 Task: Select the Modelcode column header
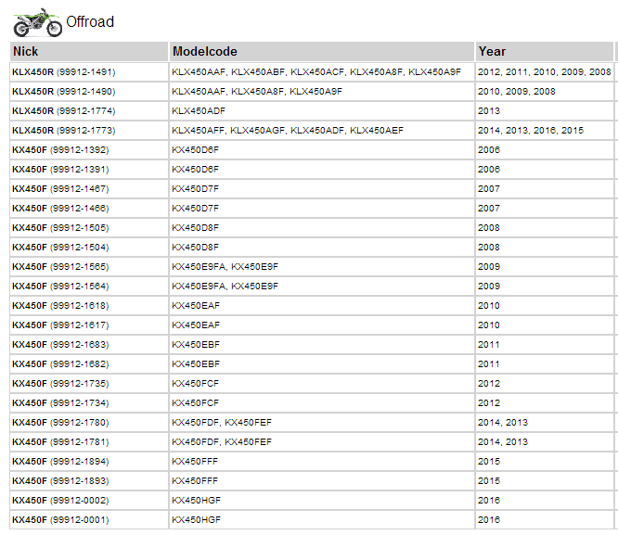pos(322,52)
